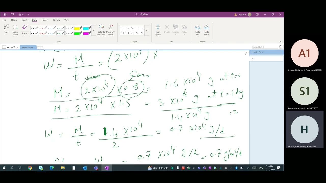Open Skype from the taskbar

pyautogui.click(x=41, y=168)
